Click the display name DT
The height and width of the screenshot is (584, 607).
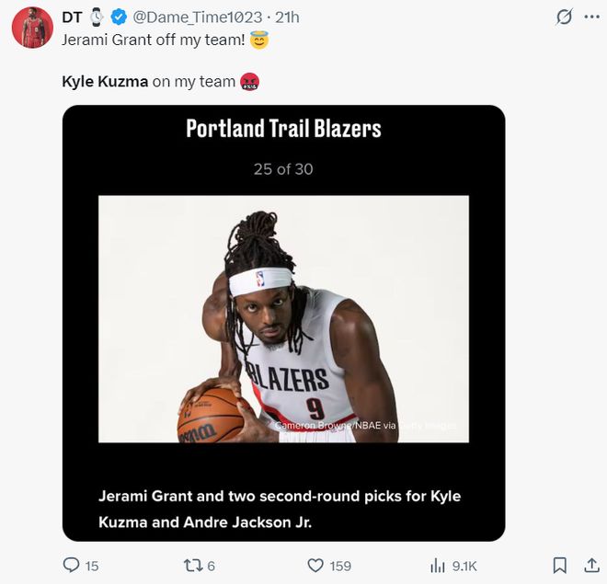(72, 17)
